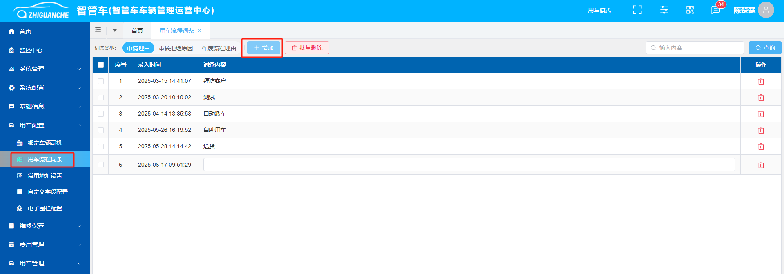Click the QR code icon in header
This screenshot has width=784, height=274.
(690, 10)
